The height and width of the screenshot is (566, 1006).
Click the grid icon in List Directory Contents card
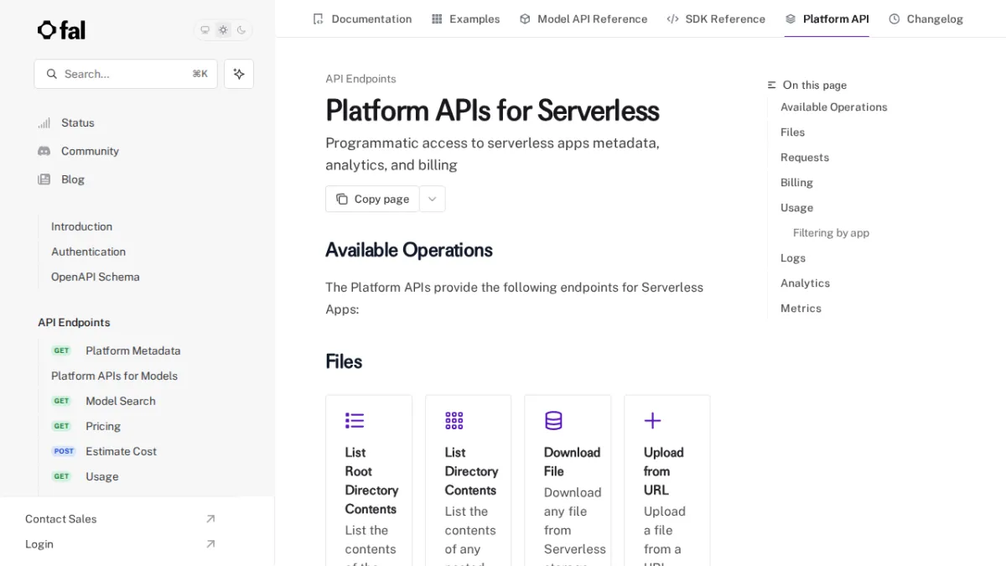(x=454, y=421)
